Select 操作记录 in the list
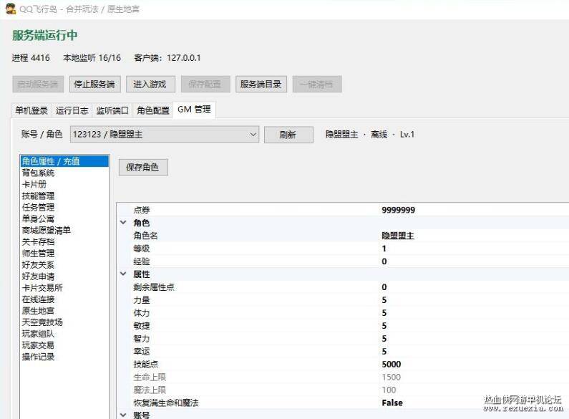569x419 pixels. pos(64,357)
